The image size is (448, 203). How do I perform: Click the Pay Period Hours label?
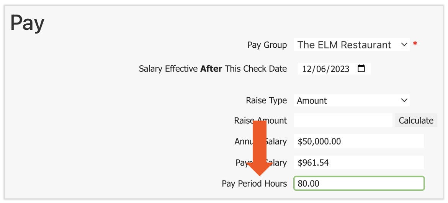(254, 184)
